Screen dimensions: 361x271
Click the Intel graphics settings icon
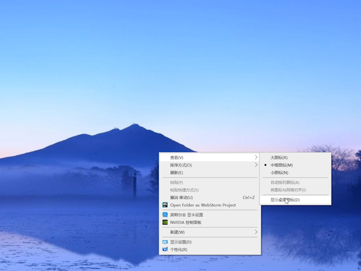pos(165,215)
